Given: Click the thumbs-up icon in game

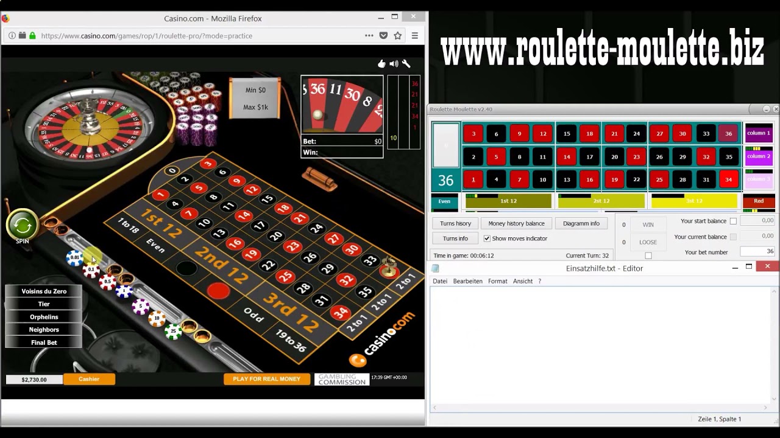Looking at the screenshot, I should point(381,63).
